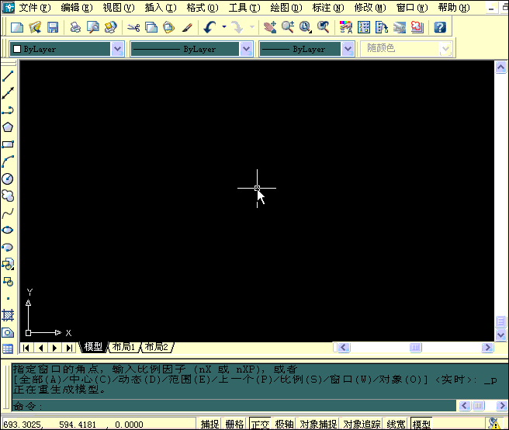The width and height of the screenshot is (509, 430).
Task: Open the 修改(M) menu
Action: pyautogui.click(x=370, y=8)
